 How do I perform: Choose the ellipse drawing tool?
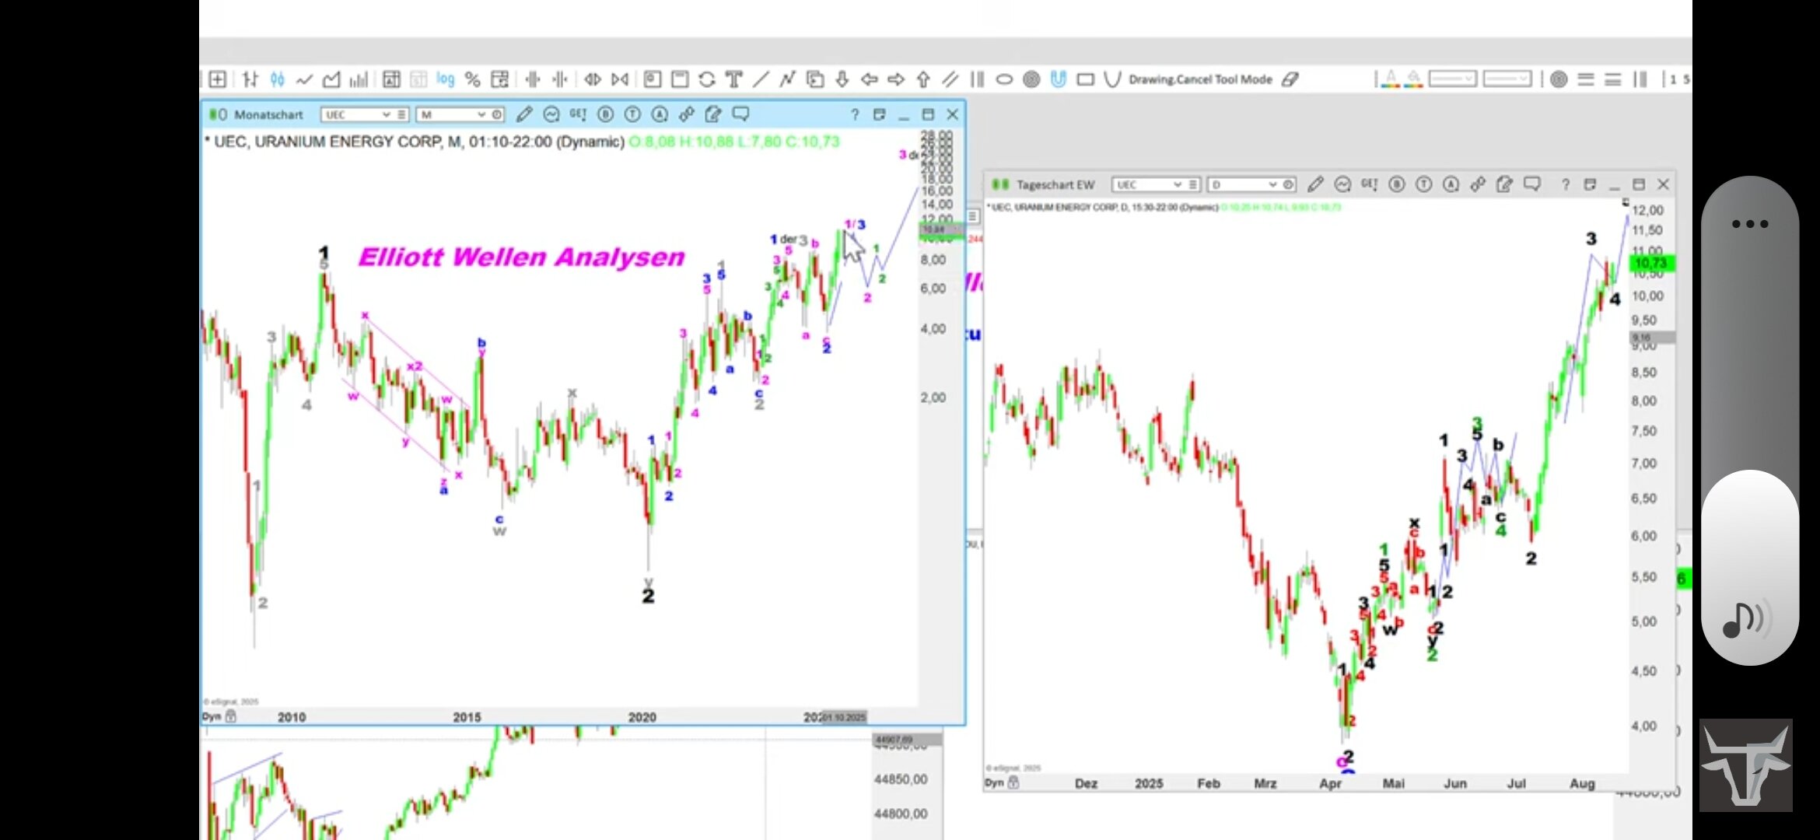[1004, 79]
